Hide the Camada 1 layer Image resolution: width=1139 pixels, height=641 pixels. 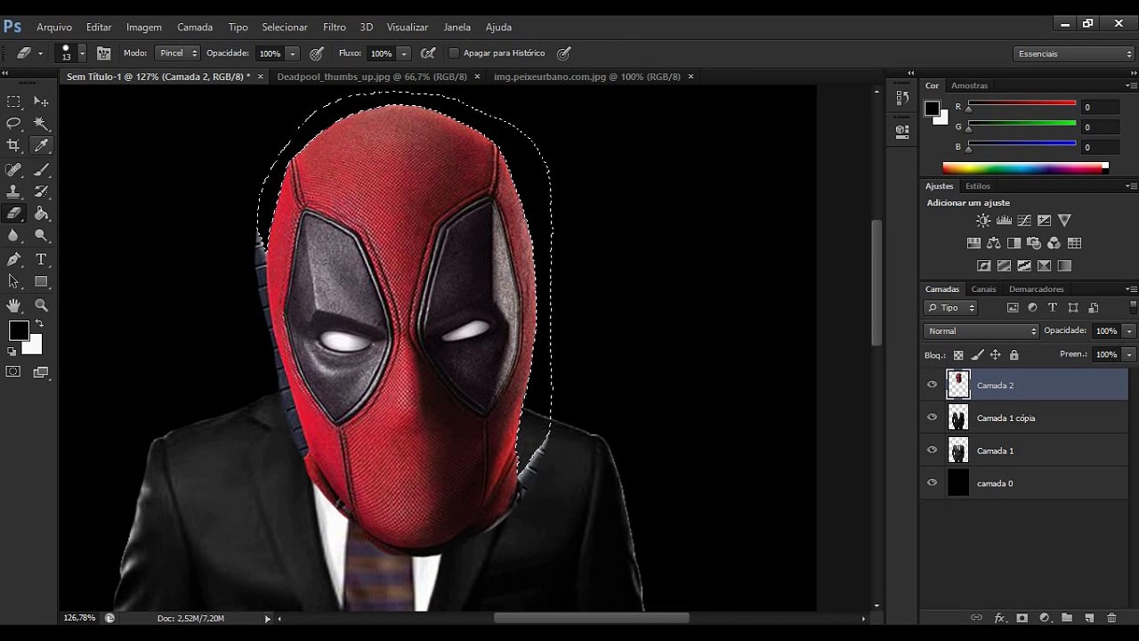pos(932,450)
